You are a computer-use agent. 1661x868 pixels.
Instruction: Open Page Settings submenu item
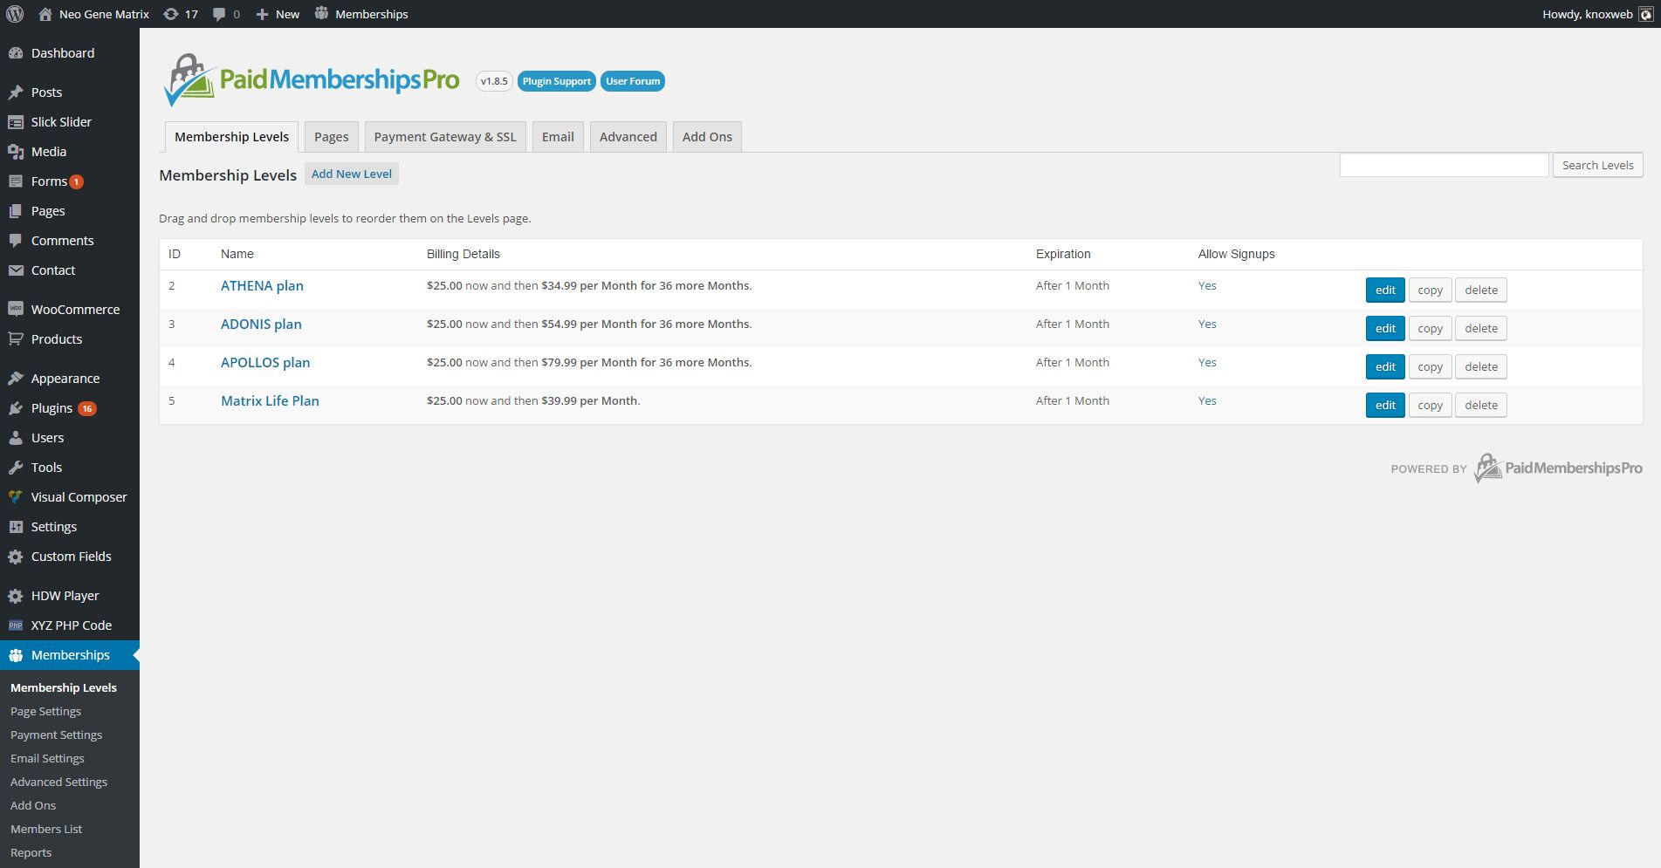tap(45, 711)
